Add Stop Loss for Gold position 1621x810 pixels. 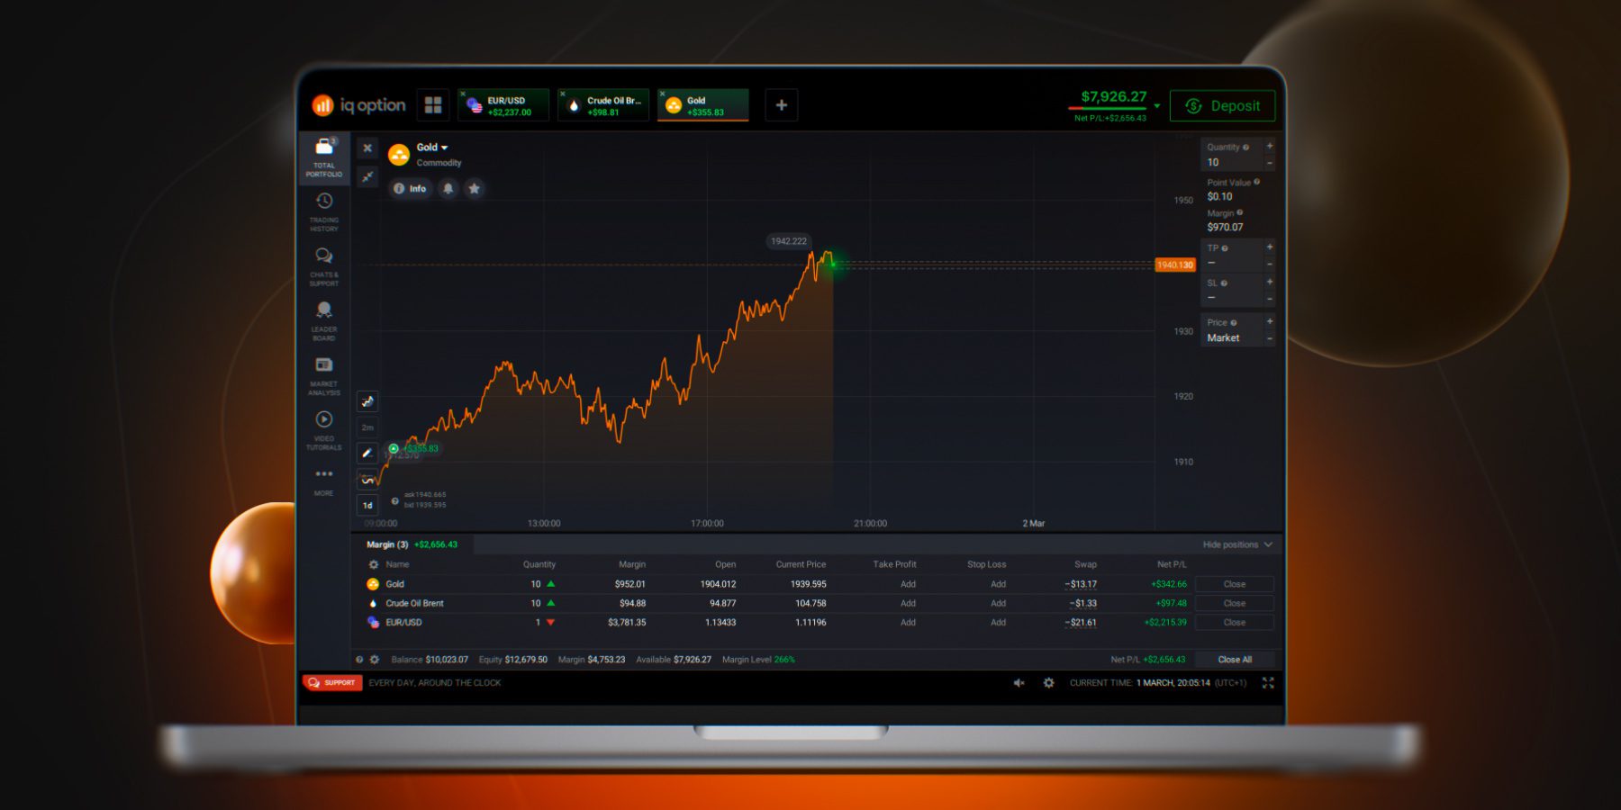pos(998,584)
